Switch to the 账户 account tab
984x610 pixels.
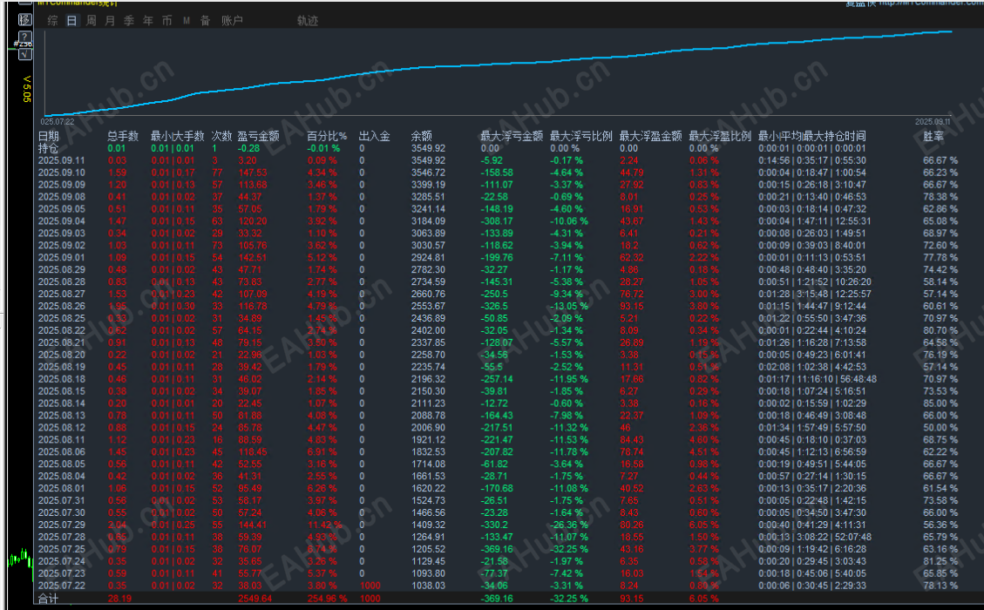point(232,21)
